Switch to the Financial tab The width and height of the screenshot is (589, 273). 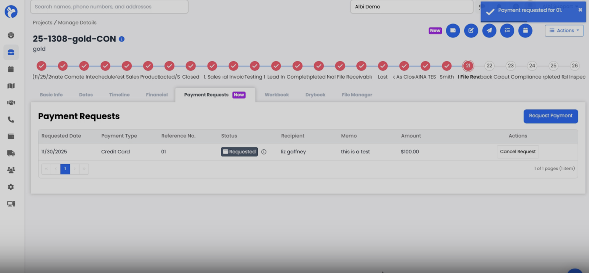tap(156, 95)
